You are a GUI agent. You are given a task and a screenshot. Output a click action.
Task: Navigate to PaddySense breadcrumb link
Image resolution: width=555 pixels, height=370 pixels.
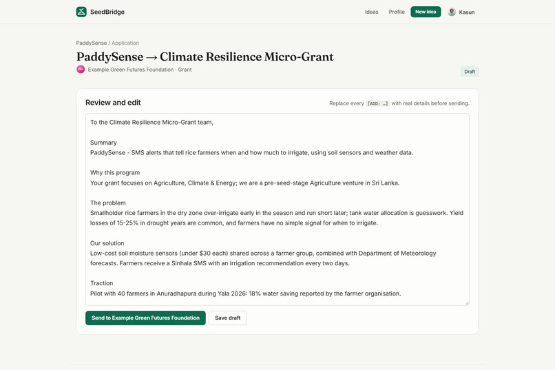tap(92, 43)
